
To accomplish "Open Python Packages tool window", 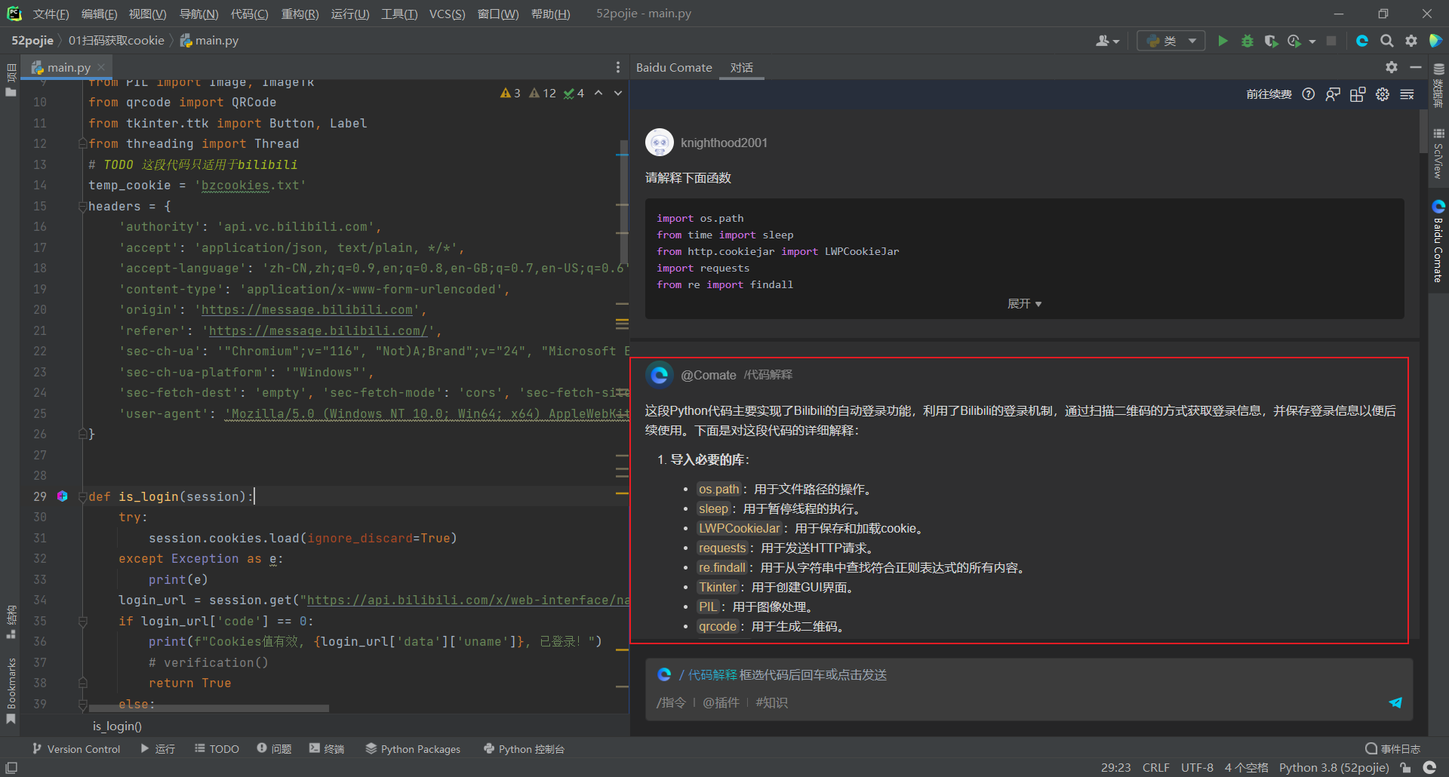I will coord(413,748).
